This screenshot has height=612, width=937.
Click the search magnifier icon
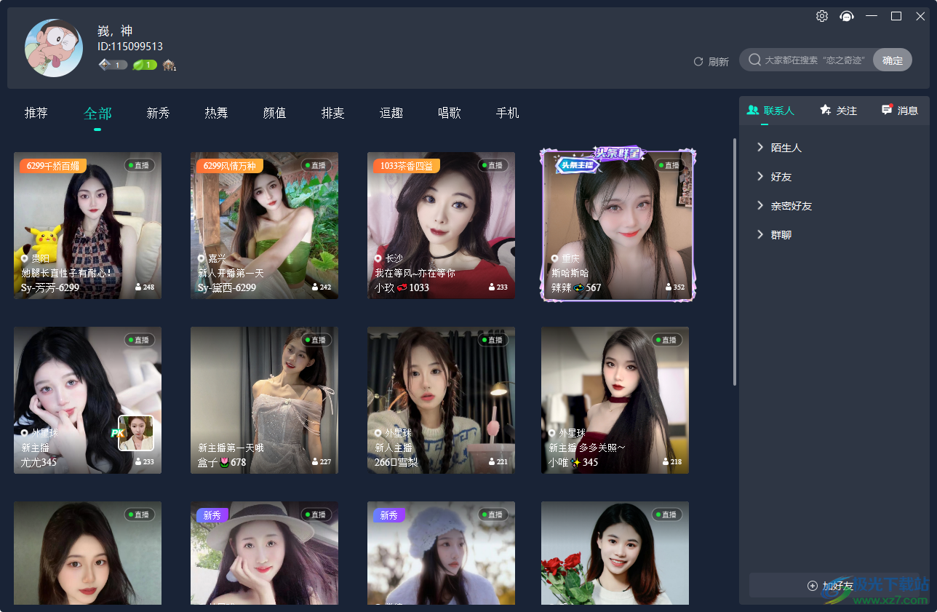(755, 60)
